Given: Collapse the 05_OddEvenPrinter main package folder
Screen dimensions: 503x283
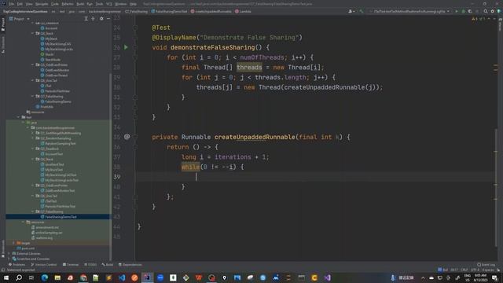Looking at the screenshot, I should pyautogui.click(x=32, y=64).
